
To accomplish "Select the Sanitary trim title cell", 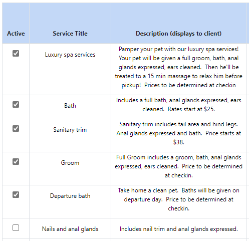I will [x=70, y=130].
